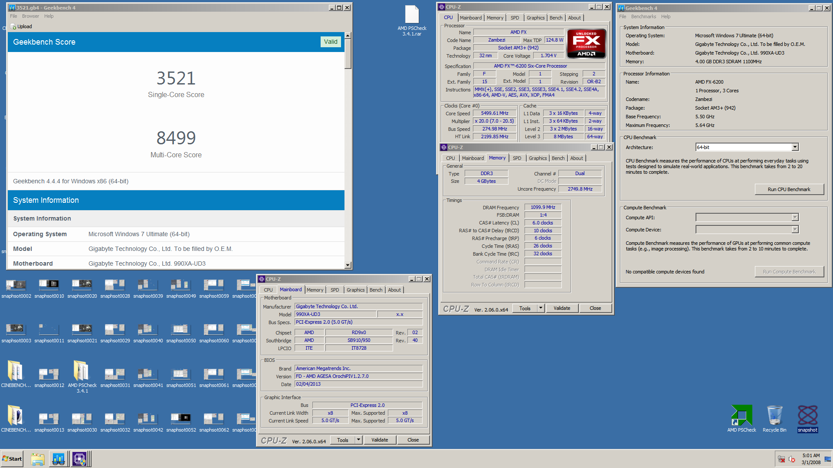Image resolution: width=833 pixels, height=468 pixels.
Task: Open the snapshot0002 thumbnail icon
Action: [x=16, y=289]
